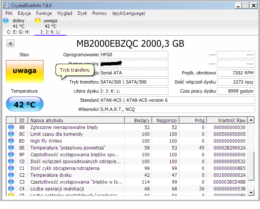Click the power-on count value 2272 razy
Screen dimensions: 260x209
236,82
